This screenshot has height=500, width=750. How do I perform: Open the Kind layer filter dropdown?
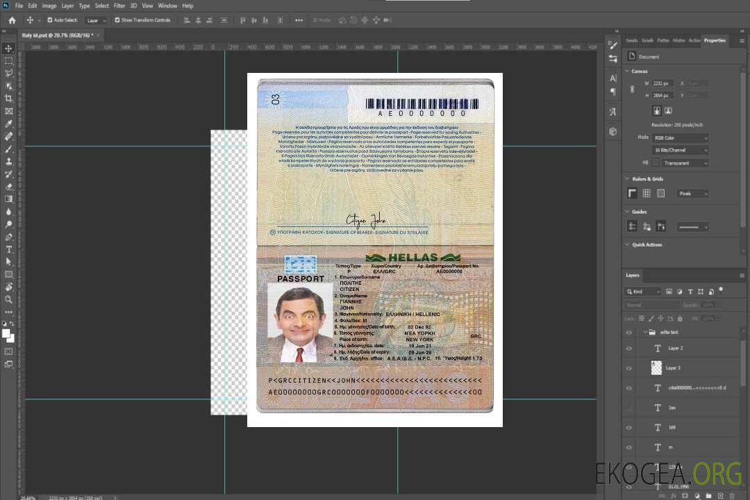tap(643, 292)
